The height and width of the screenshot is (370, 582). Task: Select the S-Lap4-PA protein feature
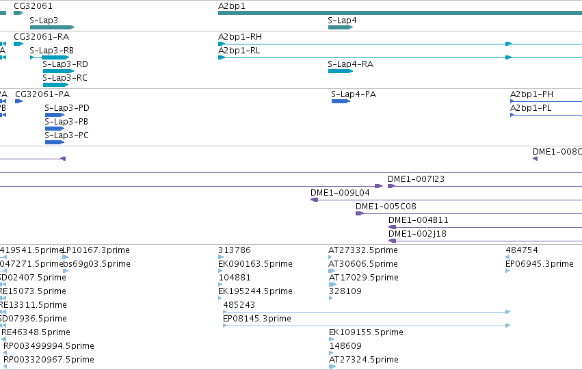coord(341,101)
